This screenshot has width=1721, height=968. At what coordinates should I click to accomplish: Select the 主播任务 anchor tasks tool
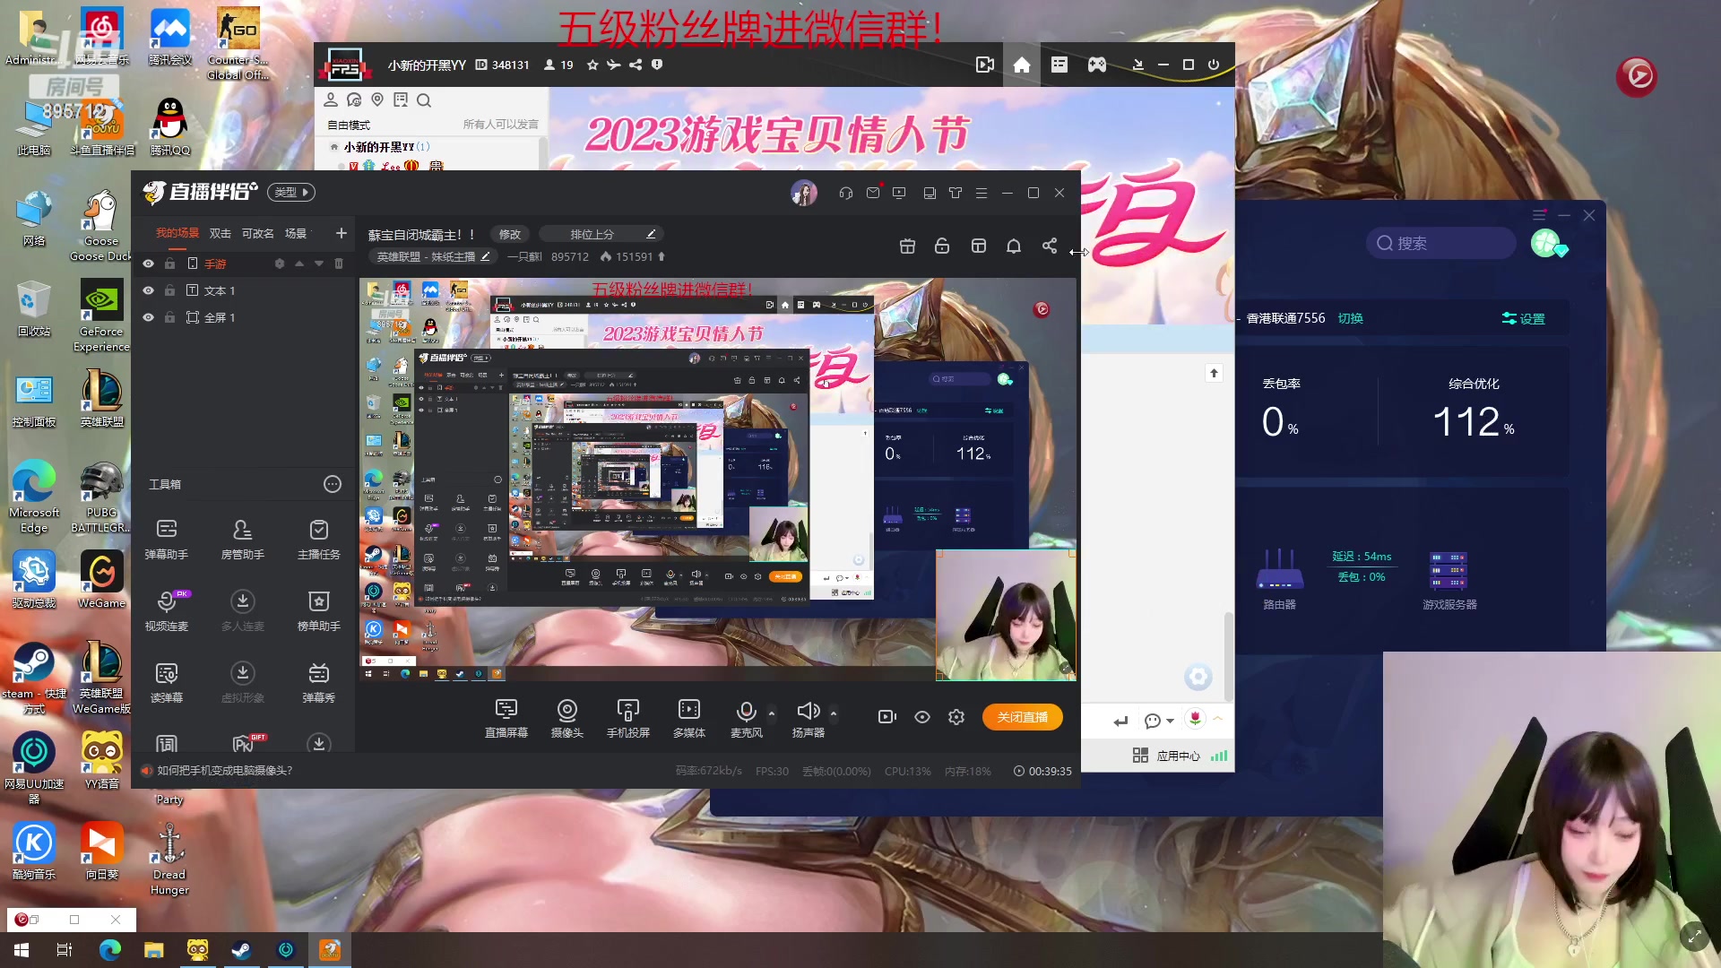pos(318,538)
